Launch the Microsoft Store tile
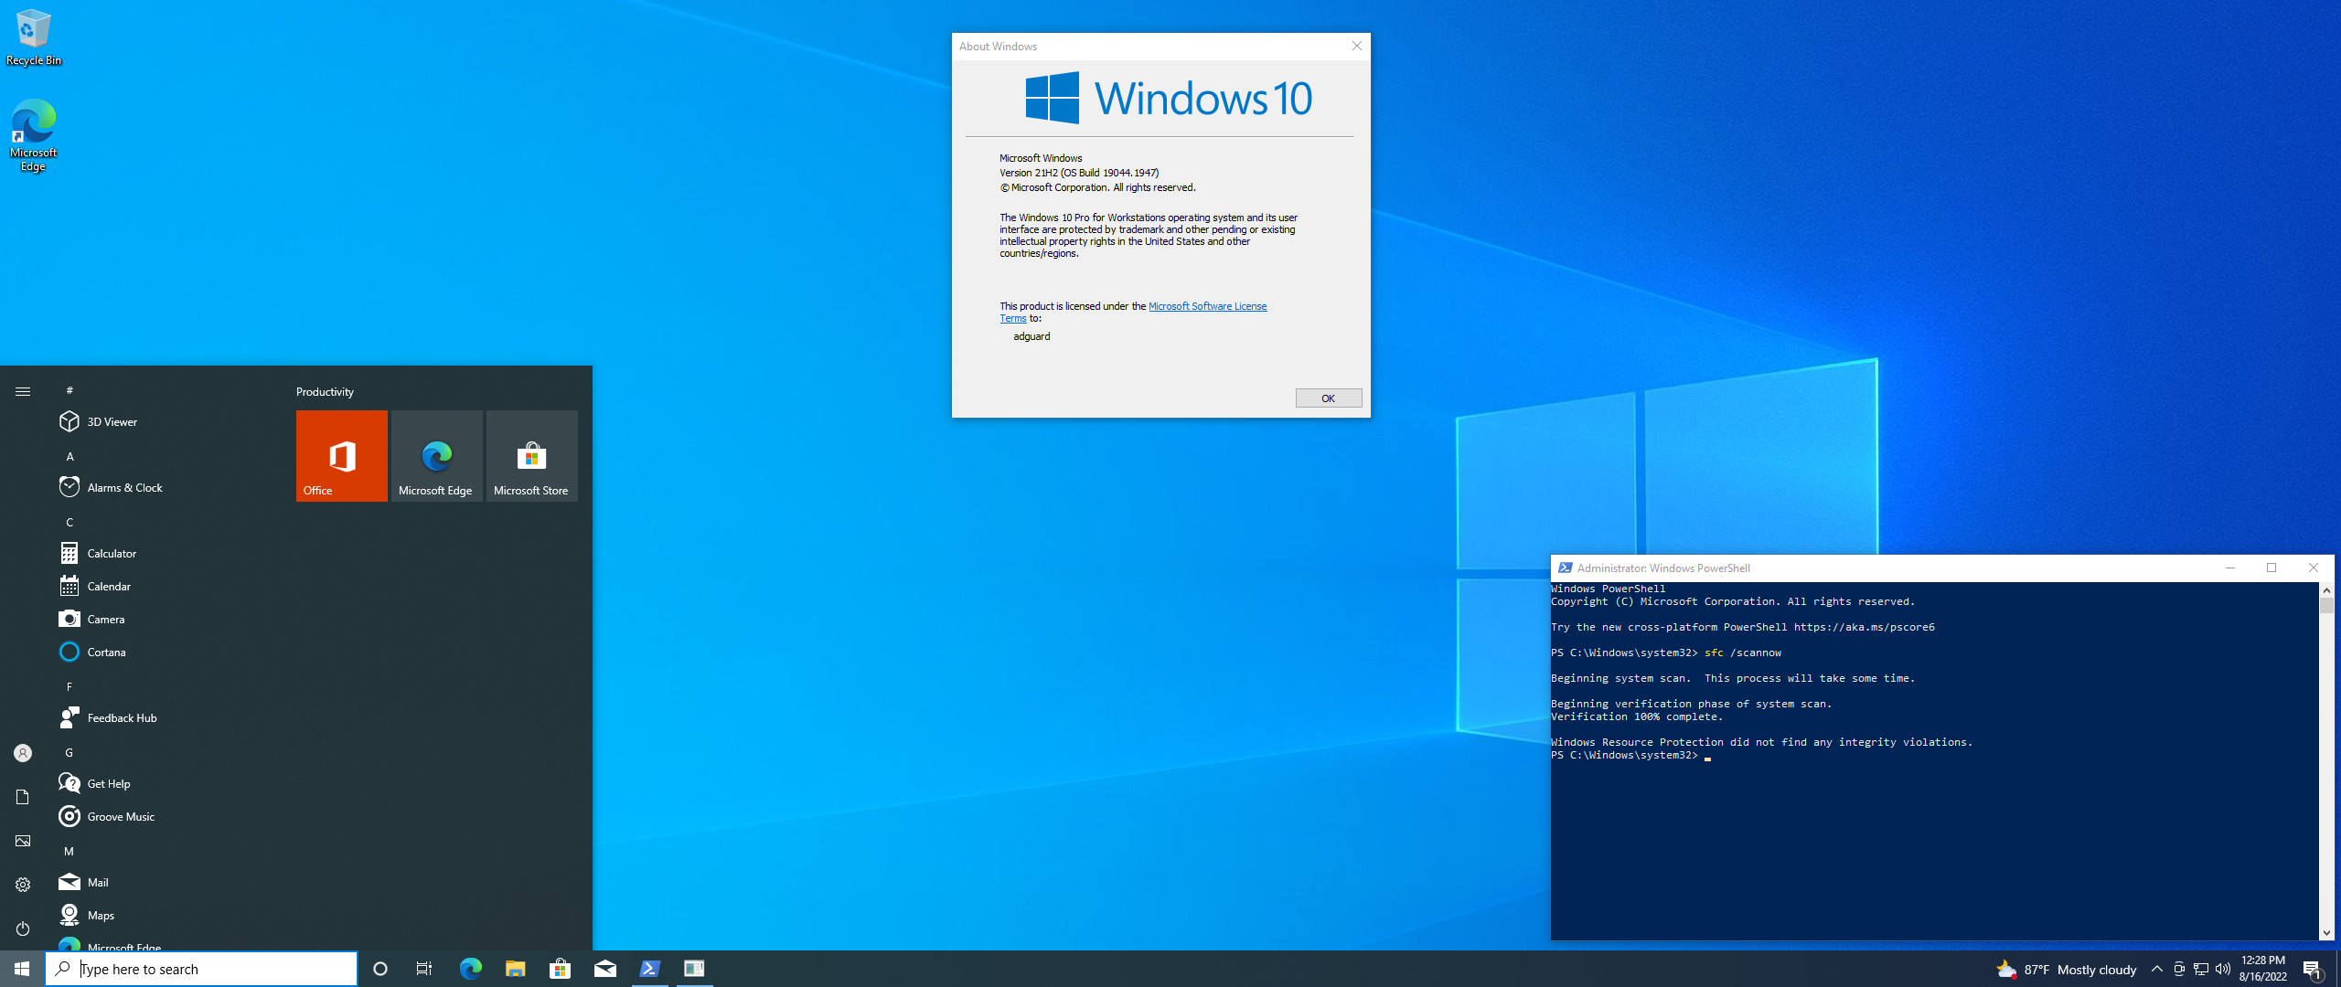 click(531, 455)
